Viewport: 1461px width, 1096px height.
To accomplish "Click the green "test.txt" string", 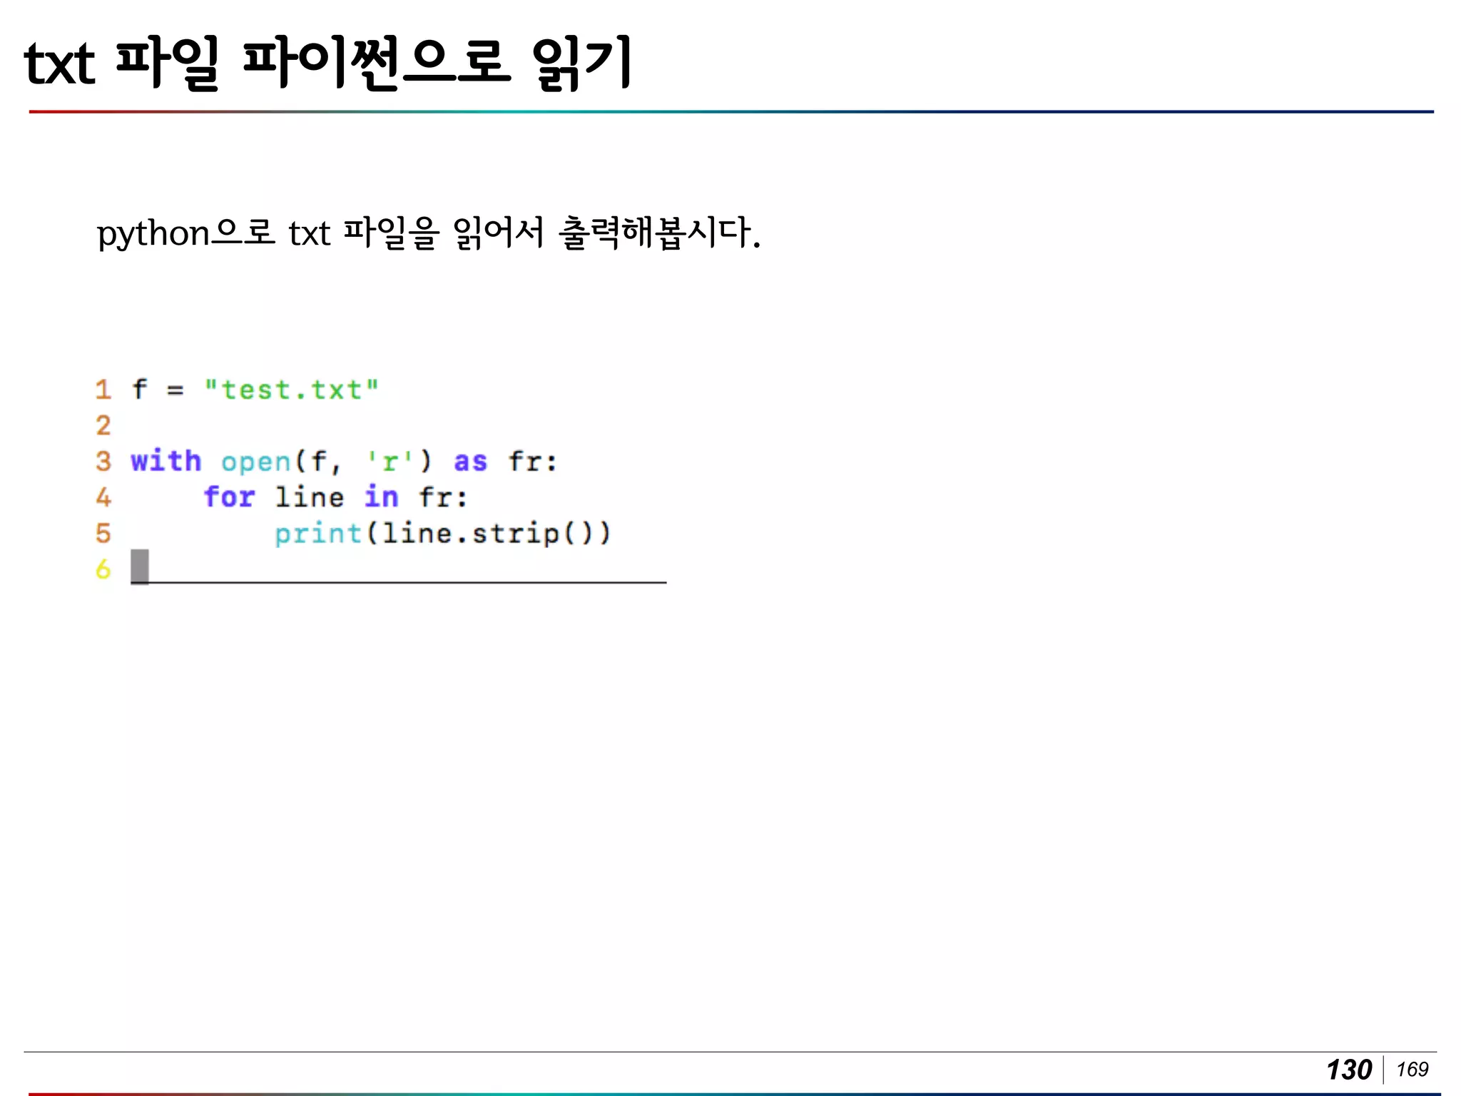I will pyautogui.click(x=291, y=390).
